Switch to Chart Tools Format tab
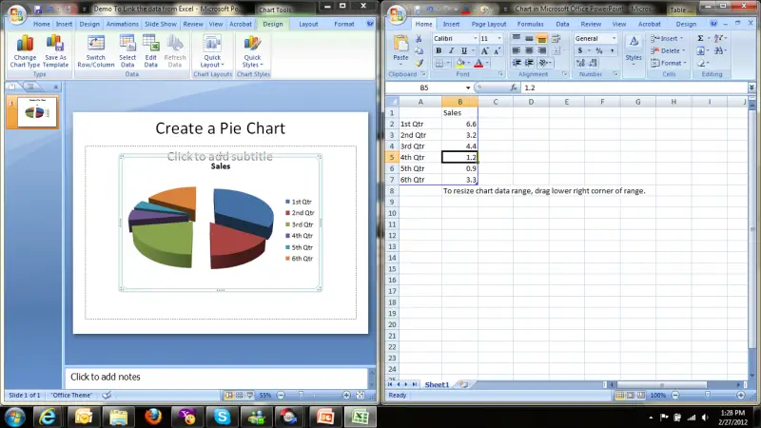 point(344,24)
